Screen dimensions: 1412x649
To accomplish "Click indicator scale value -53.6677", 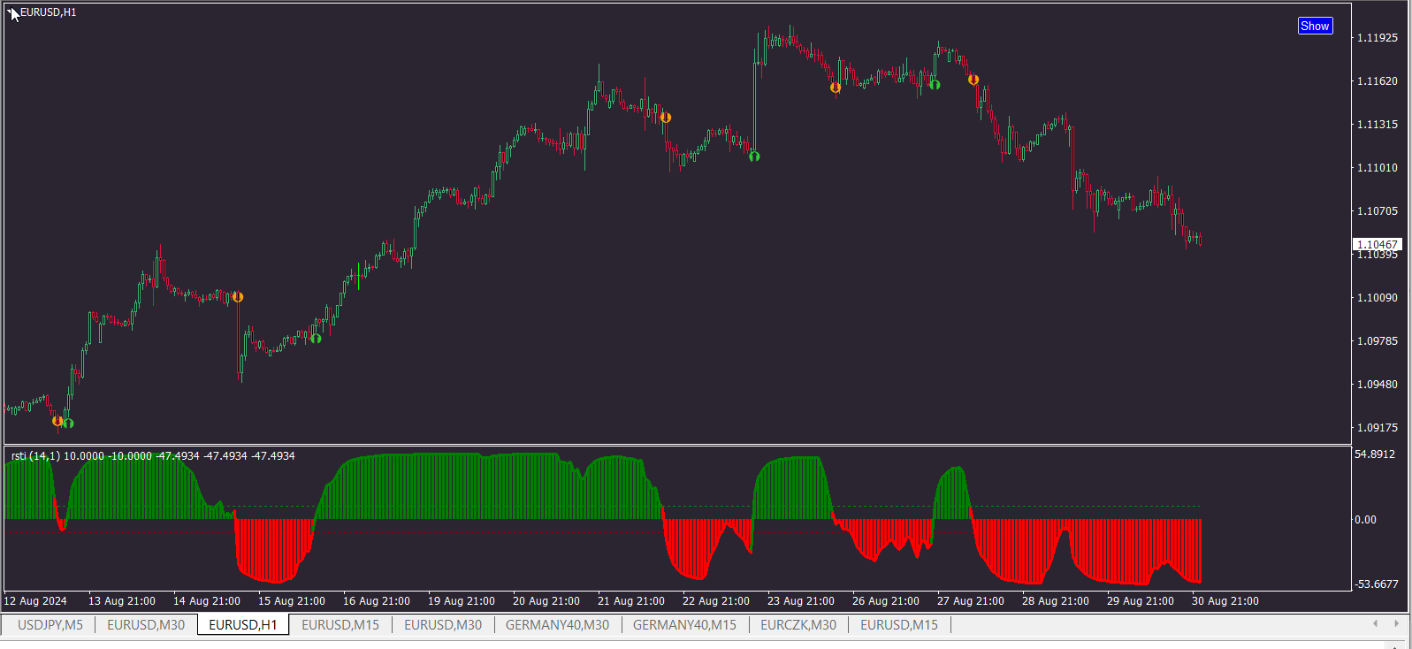I will tap(1377, 584).
